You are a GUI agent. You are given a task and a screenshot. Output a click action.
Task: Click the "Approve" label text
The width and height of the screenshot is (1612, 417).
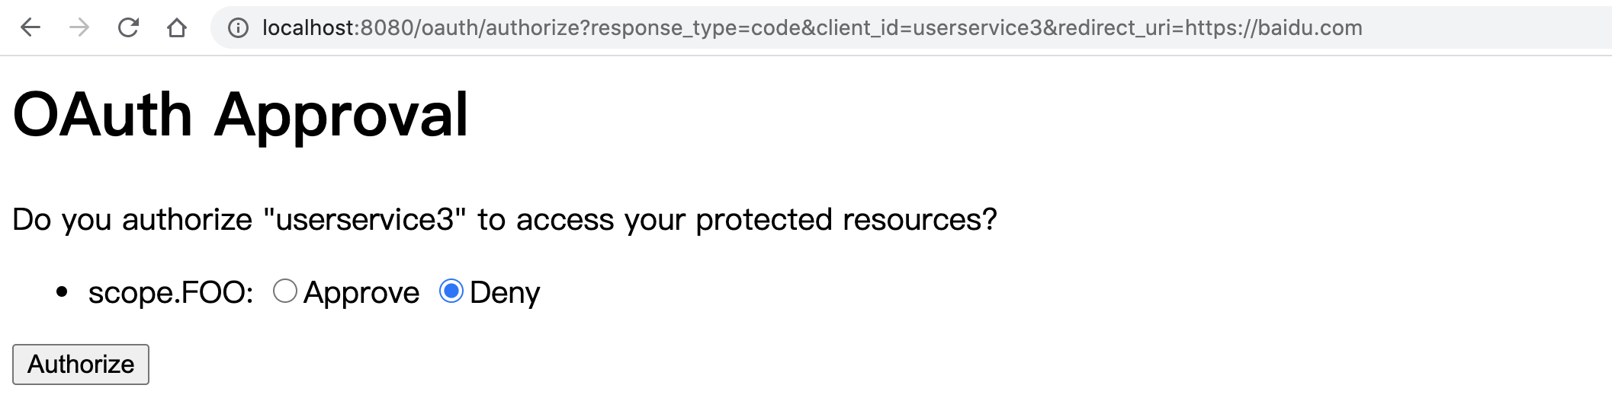[361, 293]
